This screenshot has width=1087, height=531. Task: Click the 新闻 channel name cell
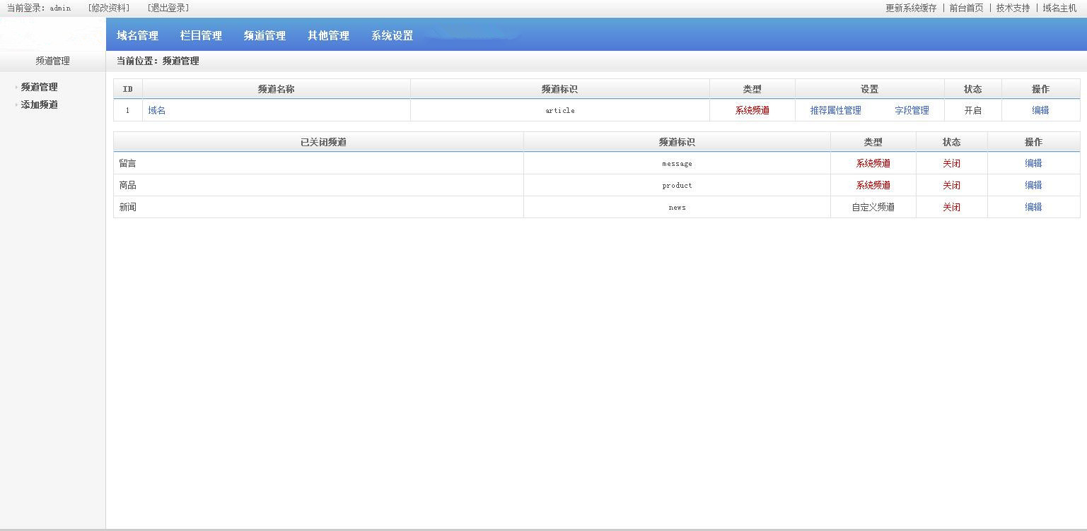pos(318,207)
